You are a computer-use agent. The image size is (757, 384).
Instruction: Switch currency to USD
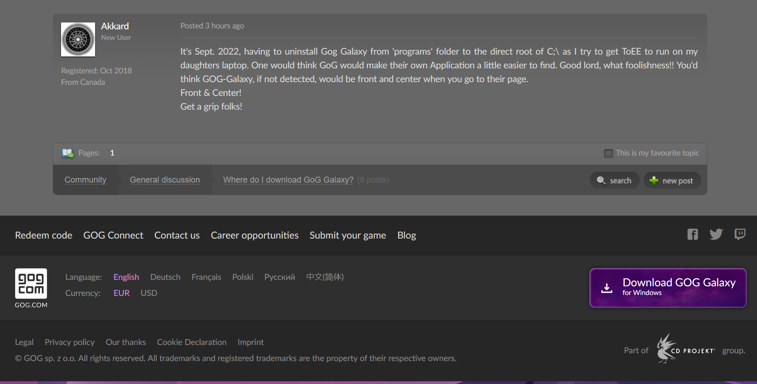click(x=149, y=293)
